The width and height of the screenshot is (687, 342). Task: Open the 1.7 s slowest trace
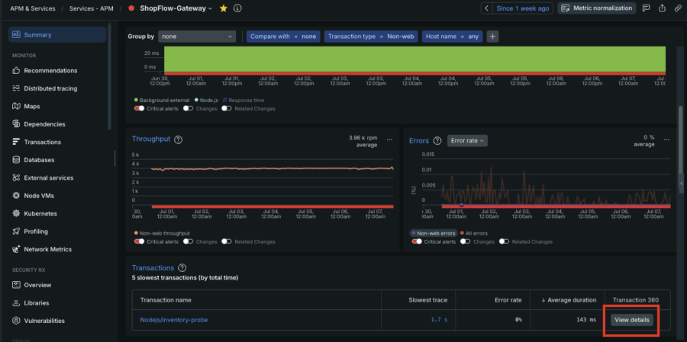pos(439,320)
